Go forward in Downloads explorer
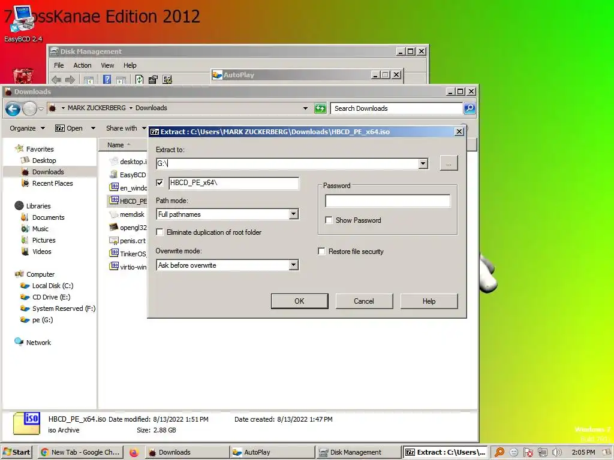The image size is (614, 460). (x=29, y=109)
